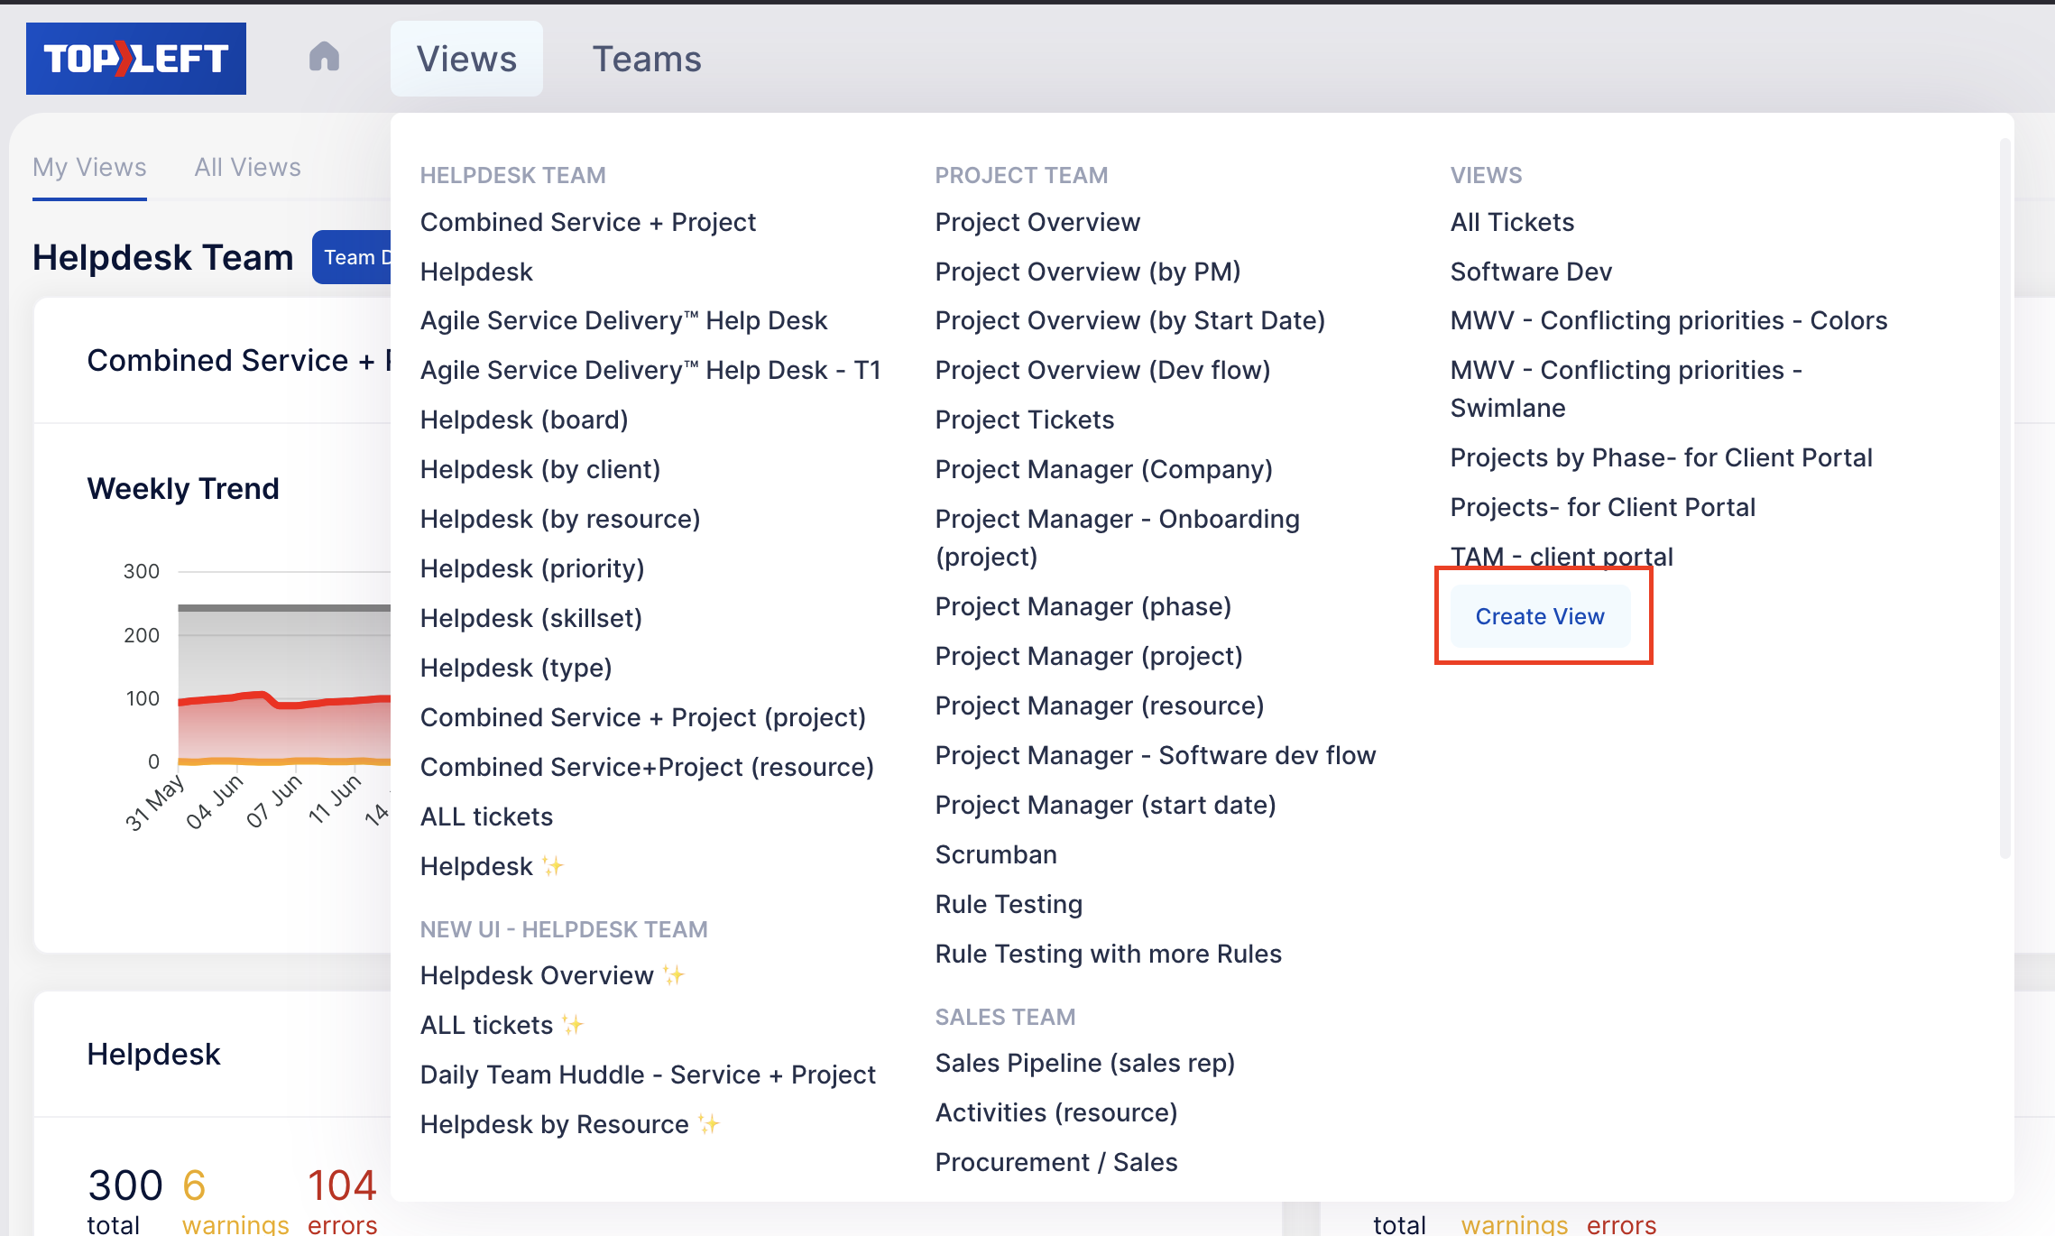Open Helpdesk (by resource) view
Viewport: 2055px width, 1236px height.
(x=560, y=519)
